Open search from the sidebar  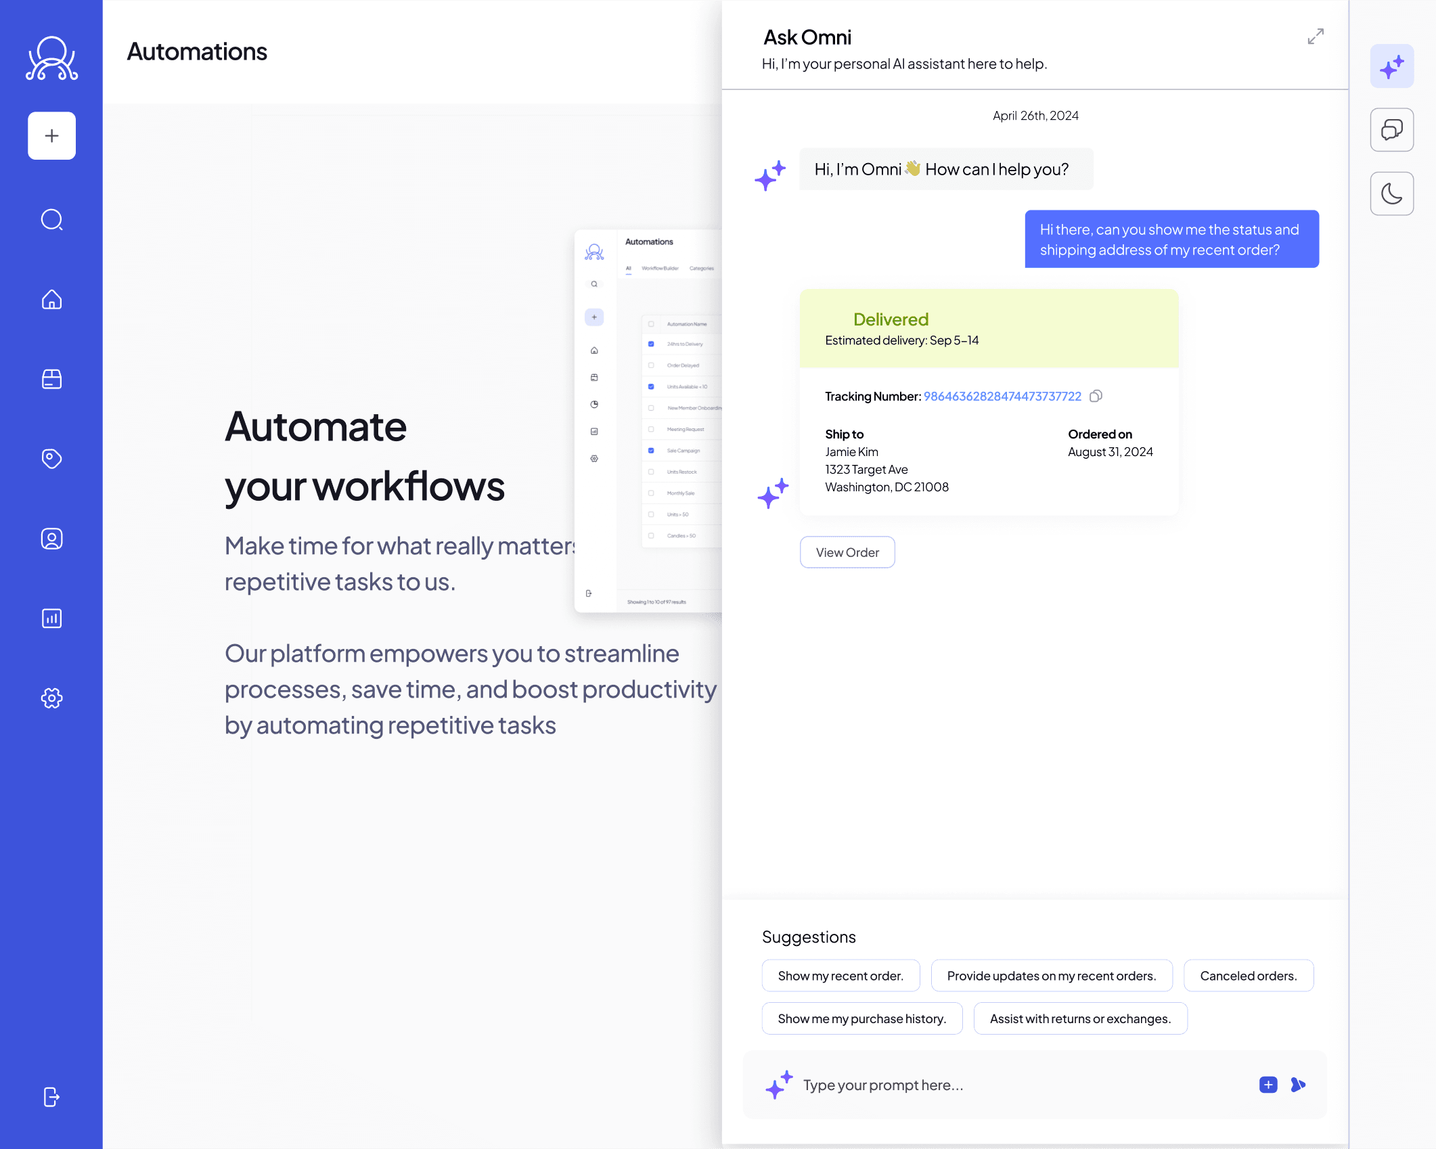coord(51,220)
